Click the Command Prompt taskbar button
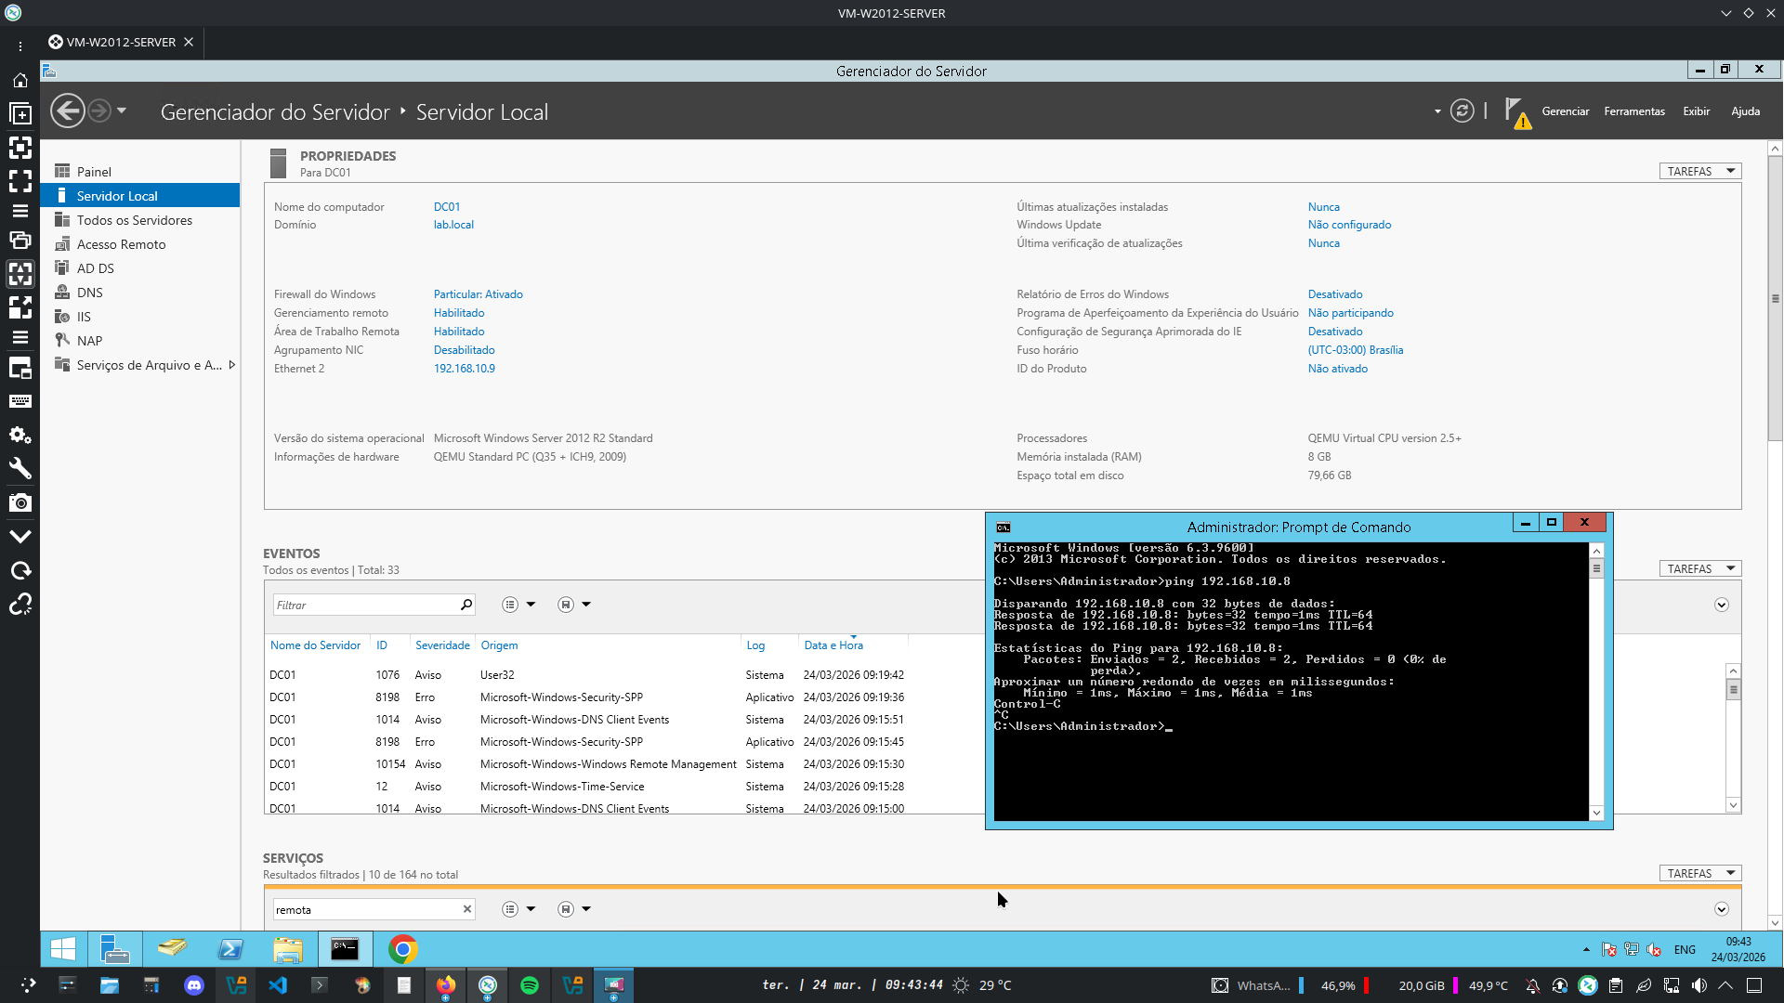Viewport: 1784px width, 1003px height. [x=345, y=949]
